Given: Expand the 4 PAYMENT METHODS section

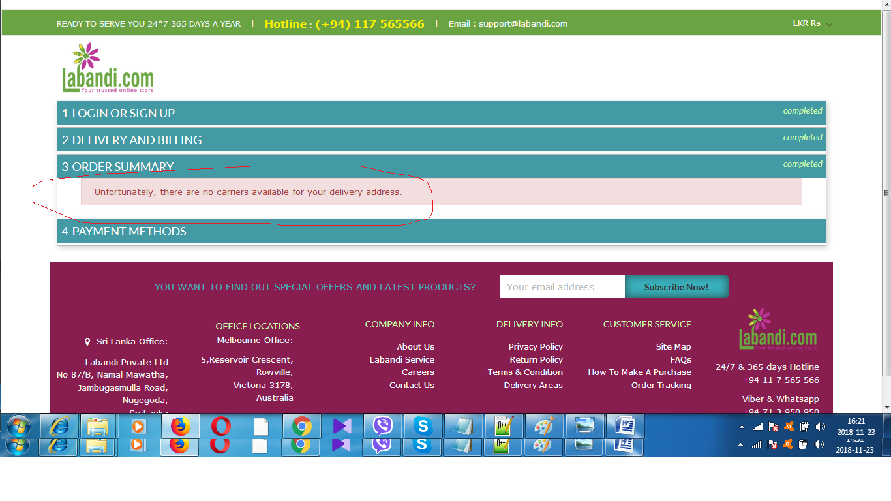Looking at the screenshot, I should (442, 231).
